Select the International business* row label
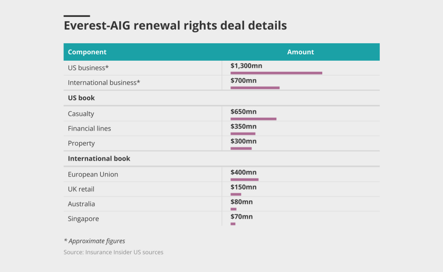The image size is (443, 272). click(104, 83)
